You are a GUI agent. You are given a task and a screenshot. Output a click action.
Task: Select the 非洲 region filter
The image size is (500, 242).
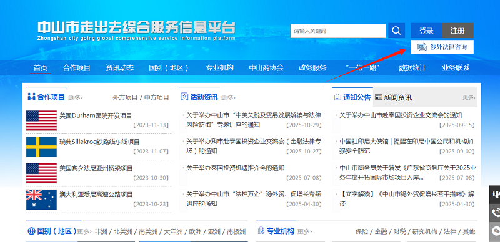pyautogui.click(x=101, y=231)
